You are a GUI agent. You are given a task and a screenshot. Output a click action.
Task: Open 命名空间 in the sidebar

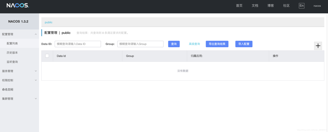tap(8, 89)
